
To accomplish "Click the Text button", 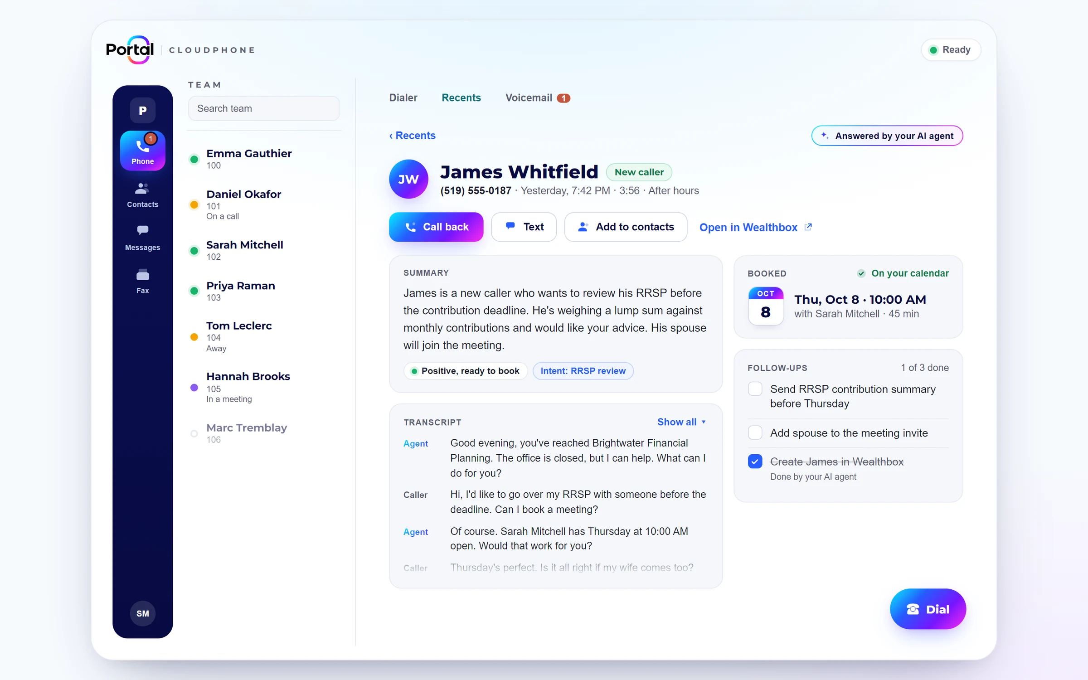I will tap(524, 227).
